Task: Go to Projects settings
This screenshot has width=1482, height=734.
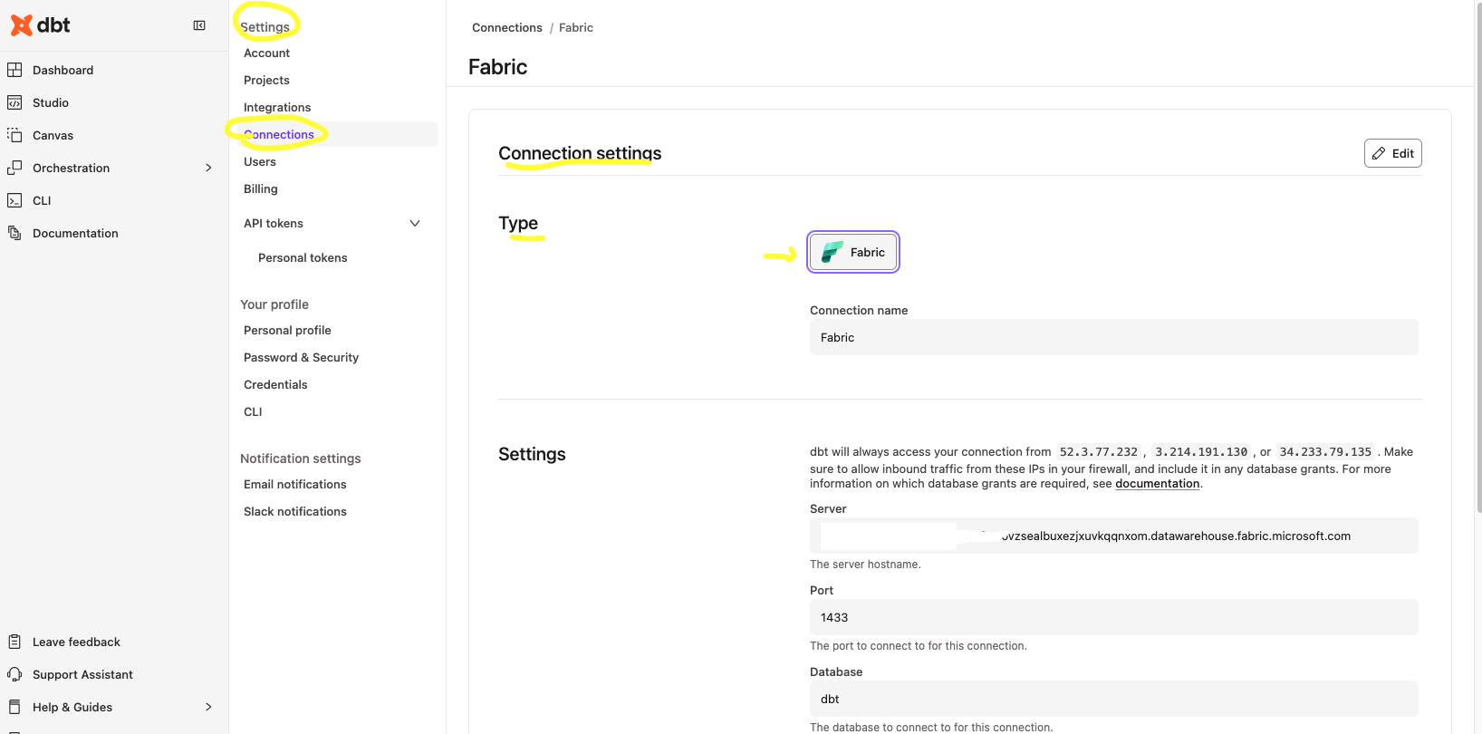Action: point(266,80)
